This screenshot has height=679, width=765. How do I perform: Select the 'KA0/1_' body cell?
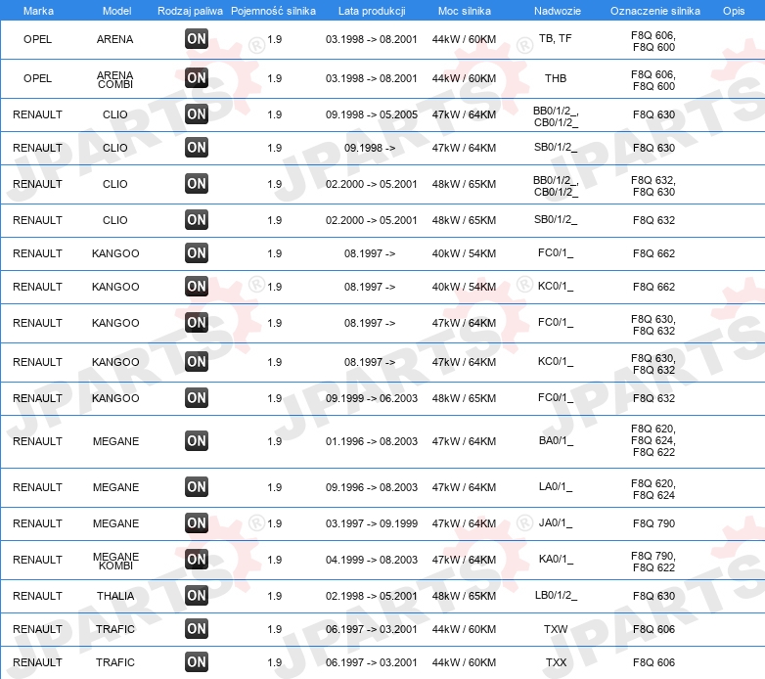(x=556, y=559)
